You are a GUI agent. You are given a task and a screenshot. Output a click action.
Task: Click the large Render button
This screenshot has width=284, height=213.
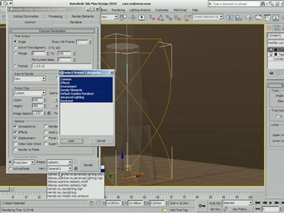click(x=88, y=165)
